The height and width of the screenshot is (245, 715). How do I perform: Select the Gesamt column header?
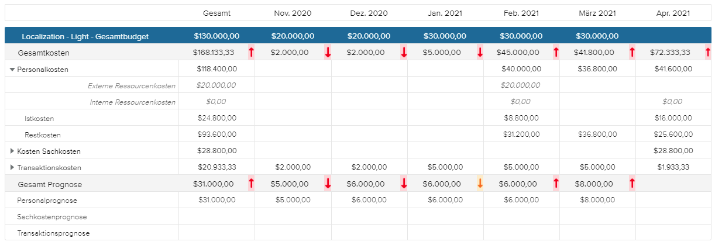(216, 13)
